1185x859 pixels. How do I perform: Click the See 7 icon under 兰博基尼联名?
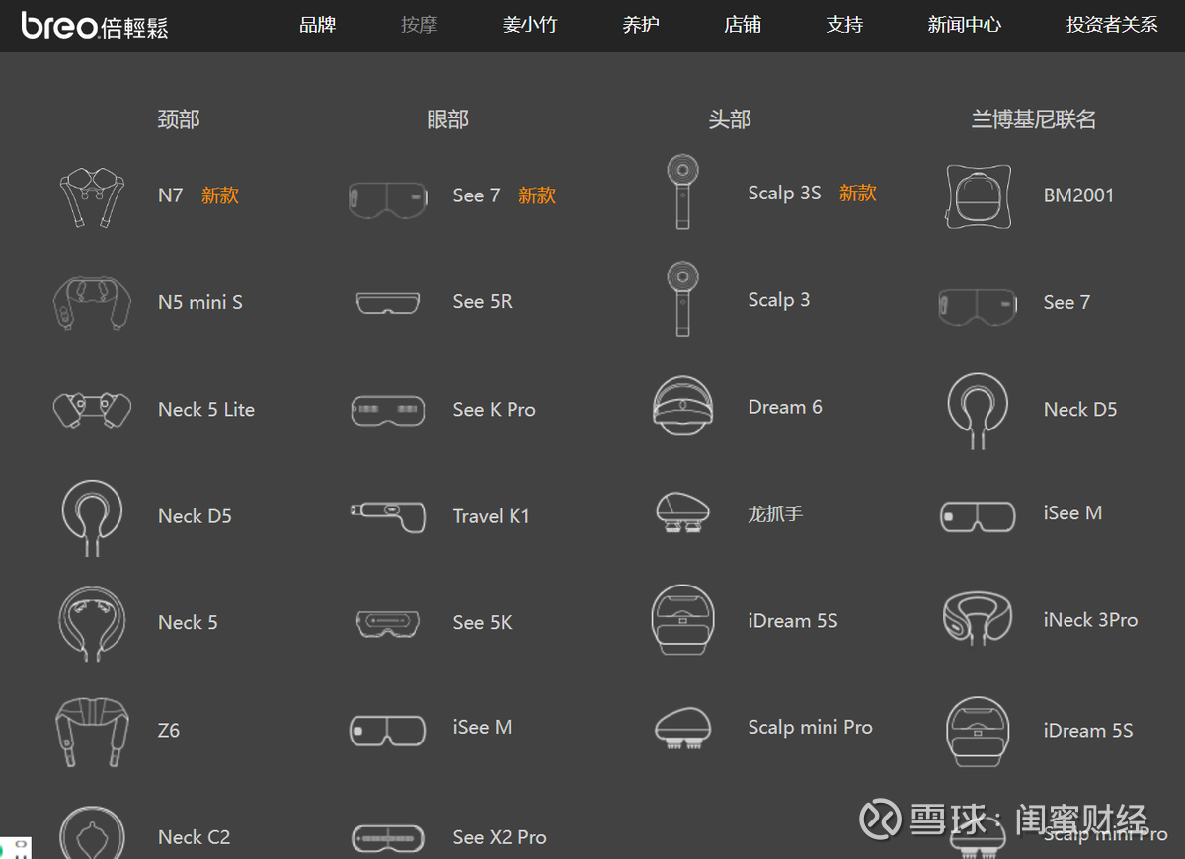coord(978,306)
